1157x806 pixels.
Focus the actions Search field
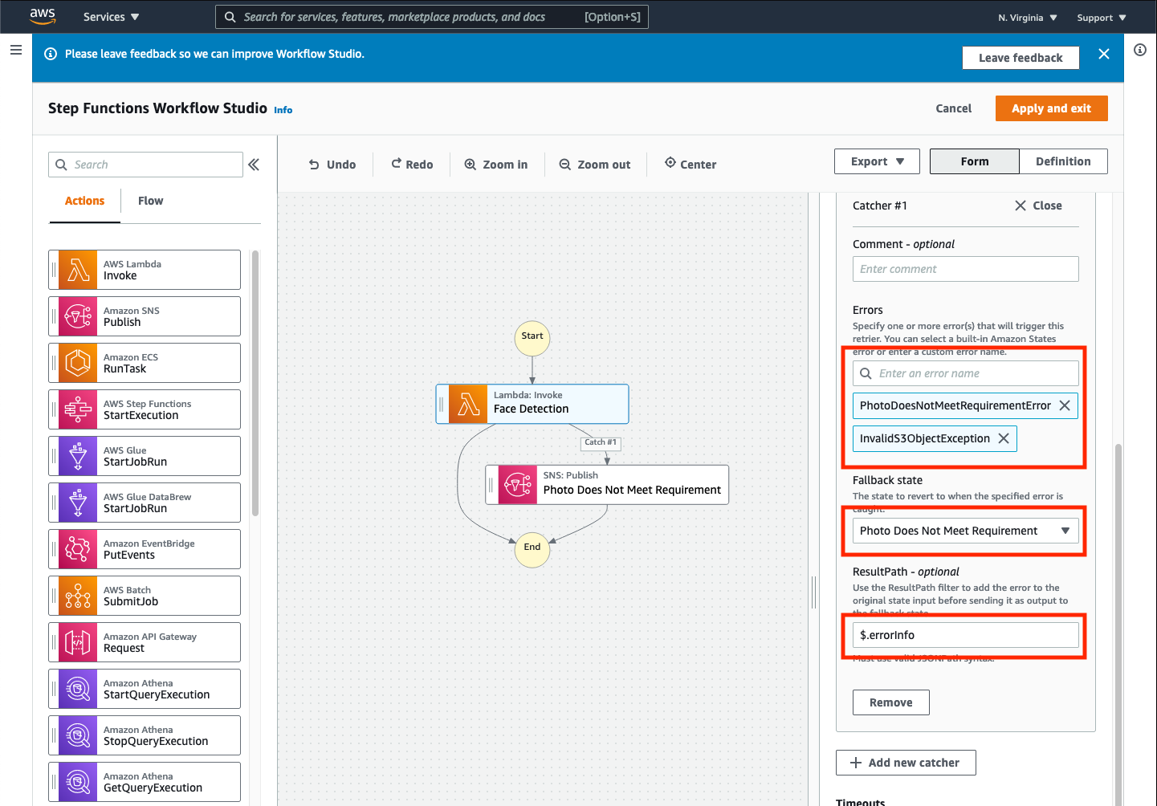point(145,165)
